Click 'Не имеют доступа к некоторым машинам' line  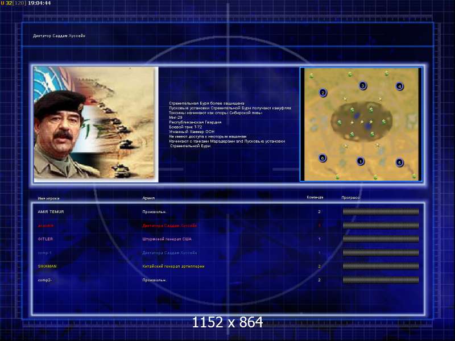(208, 136)
